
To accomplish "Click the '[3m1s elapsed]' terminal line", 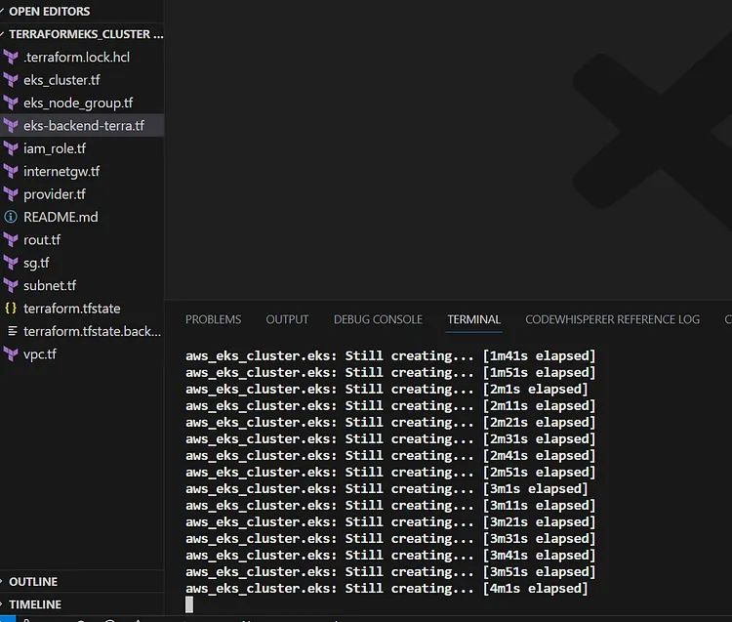I will tap(386, 489).
